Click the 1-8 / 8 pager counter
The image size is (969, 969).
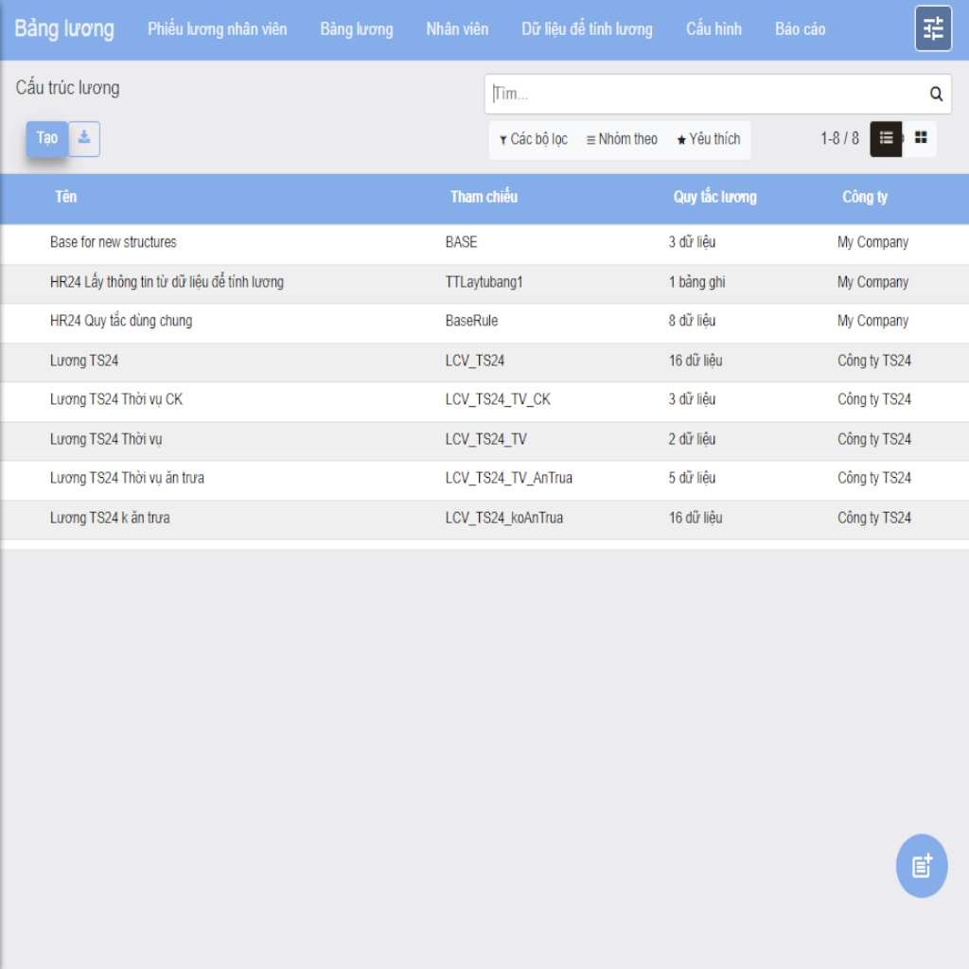pyautogui.click(x=839, y=139)
